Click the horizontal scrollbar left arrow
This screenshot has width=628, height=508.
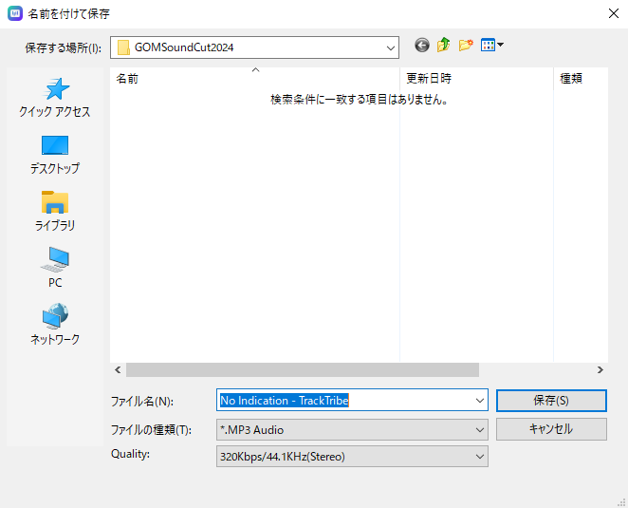coord(118,370)
